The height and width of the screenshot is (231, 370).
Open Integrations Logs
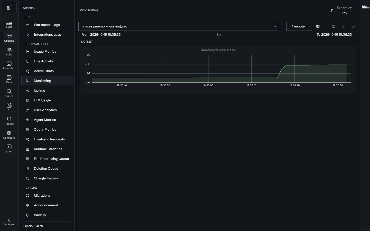pyautogui.click(x=48, y=35)
